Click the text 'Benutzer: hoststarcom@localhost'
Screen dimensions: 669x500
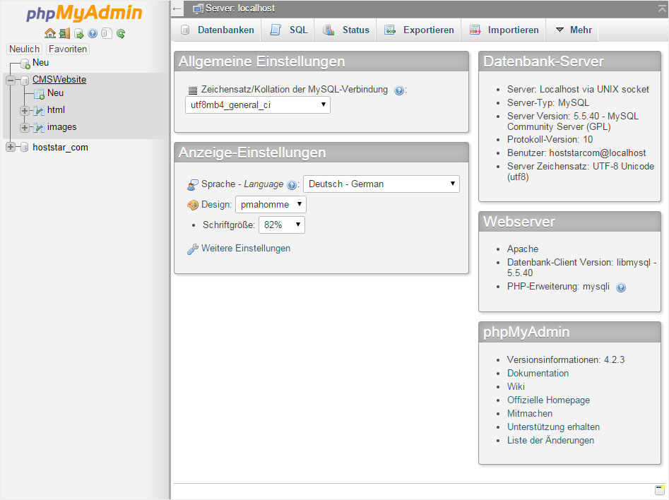click(576, 153)
